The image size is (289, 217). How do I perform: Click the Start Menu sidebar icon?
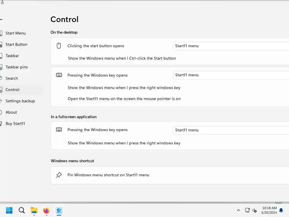coord(1,33)
